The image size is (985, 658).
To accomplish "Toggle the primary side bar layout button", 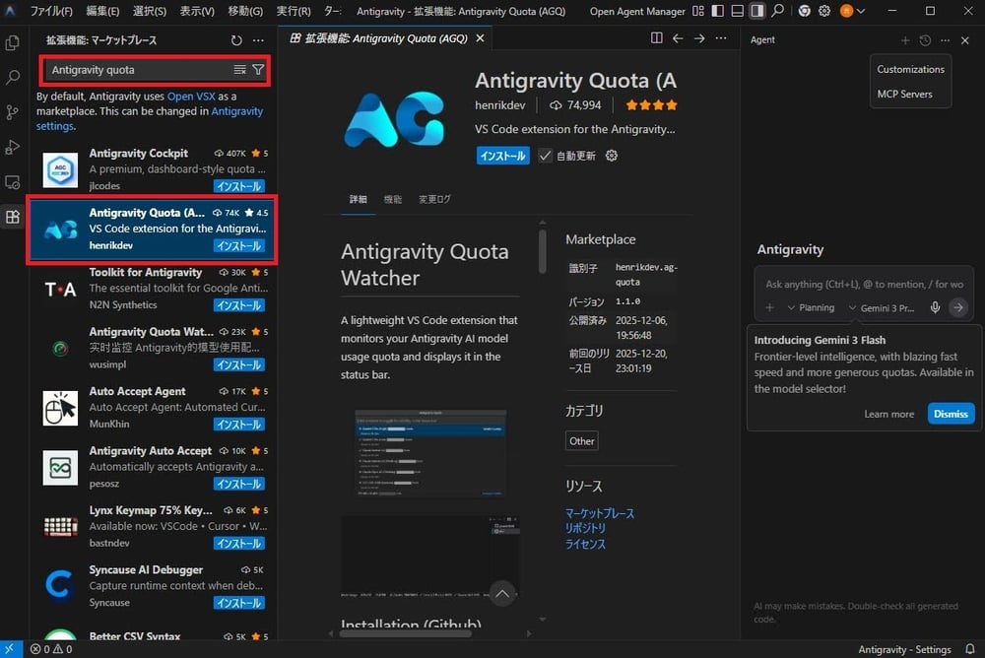I will pos(716,11).
